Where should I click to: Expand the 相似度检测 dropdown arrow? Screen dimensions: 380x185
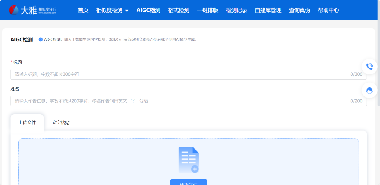[127, 11]
